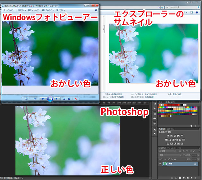The width and height of the screenshot is (202, 180).
Task: Add Curves adjustment icon
Action: (175, 136)
